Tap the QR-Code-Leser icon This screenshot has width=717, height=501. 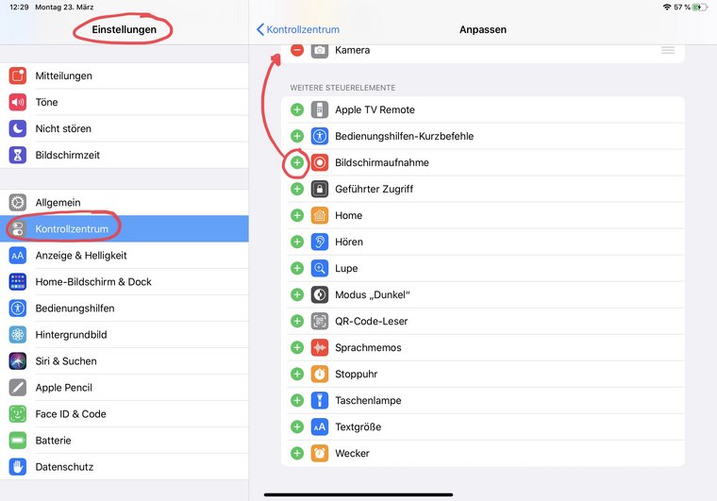(x=320, y=321)
